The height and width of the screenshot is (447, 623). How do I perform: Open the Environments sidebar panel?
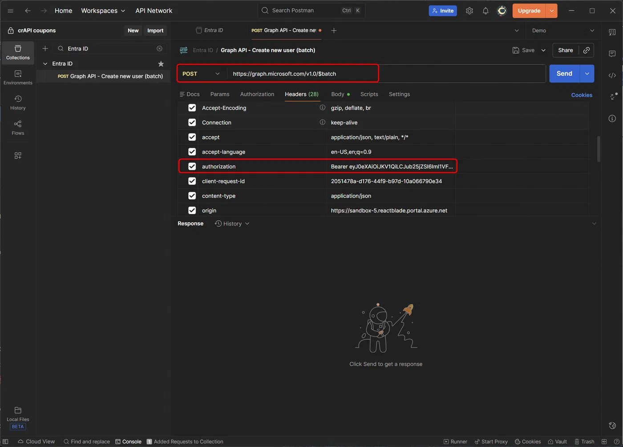pyautogui.click(x=18, y=77)
